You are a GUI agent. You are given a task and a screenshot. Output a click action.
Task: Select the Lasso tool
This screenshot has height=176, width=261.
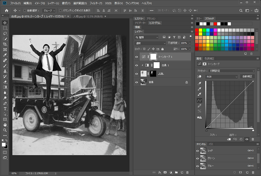click(x=5, y=33)
